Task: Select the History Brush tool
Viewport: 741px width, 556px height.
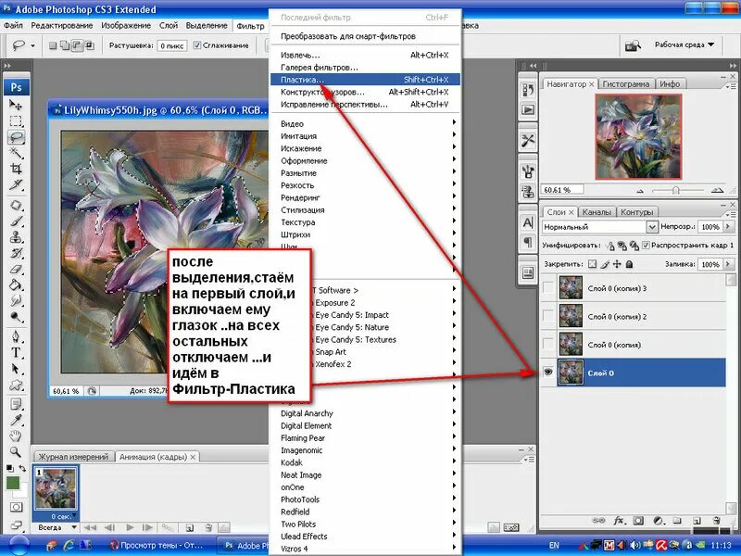Action: coord(16,253)
